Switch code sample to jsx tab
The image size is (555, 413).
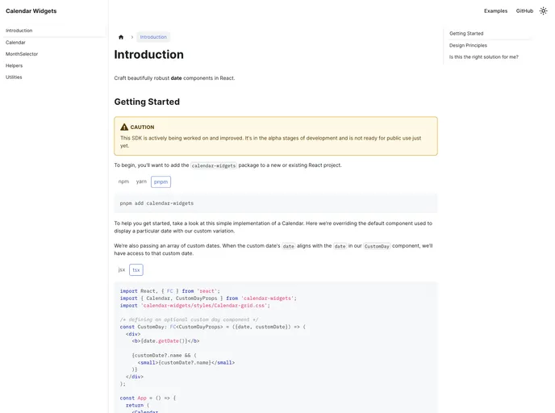coord(122,269)
